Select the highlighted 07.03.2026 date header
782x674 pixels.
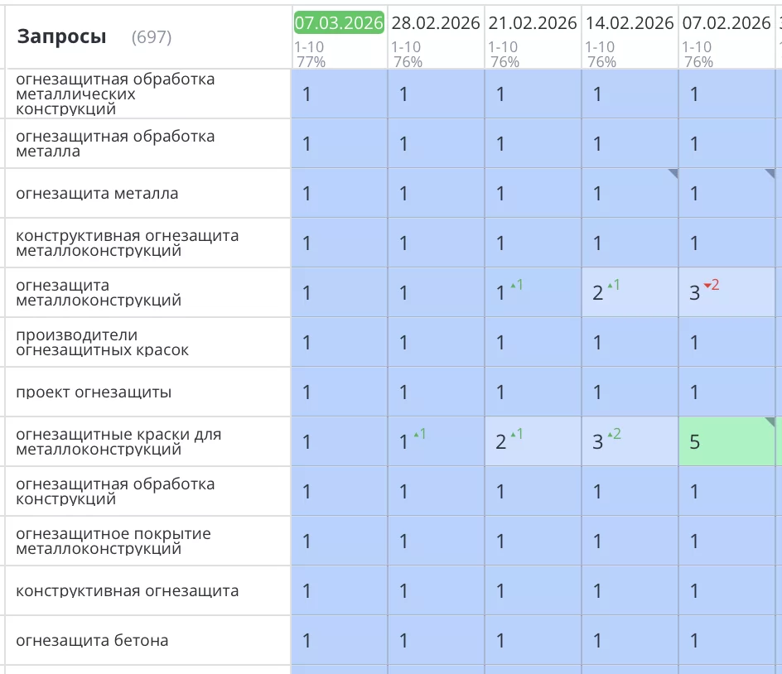click(339, 23)
